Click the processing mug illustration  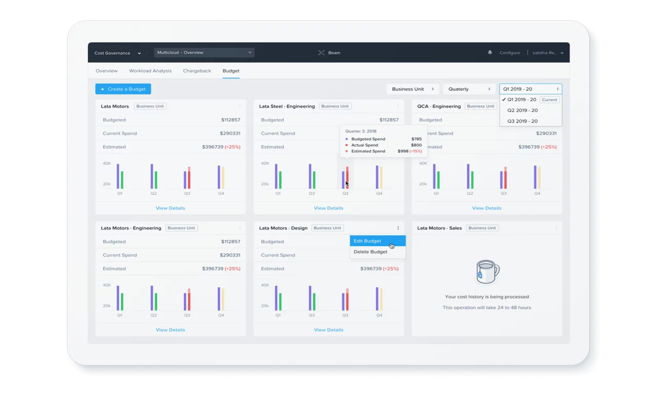click(487, 271)
